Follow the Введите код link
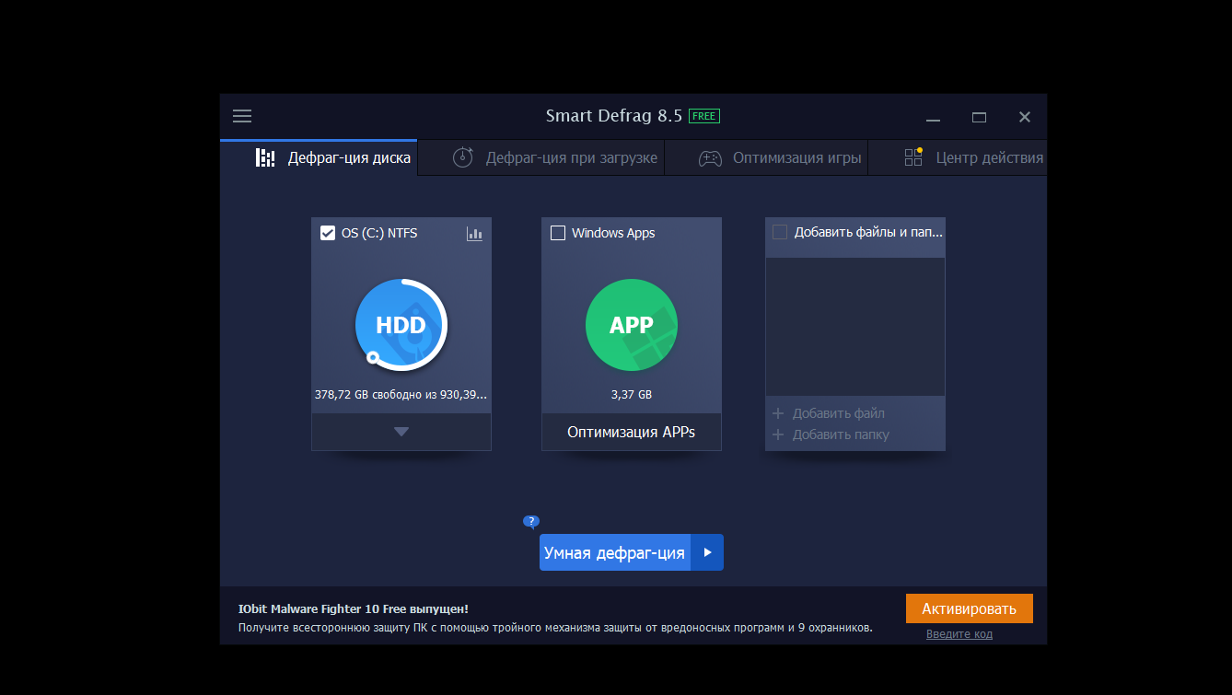The image size is (1232, 695). point(959,634)
